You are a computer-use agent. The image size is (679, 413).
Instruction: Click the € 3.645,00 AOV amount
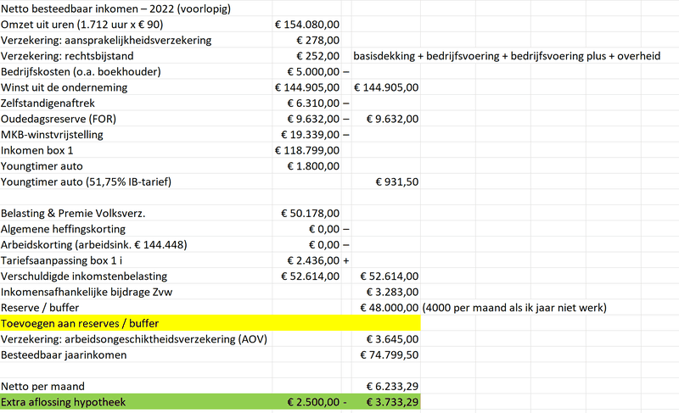(x=393, y=339)
